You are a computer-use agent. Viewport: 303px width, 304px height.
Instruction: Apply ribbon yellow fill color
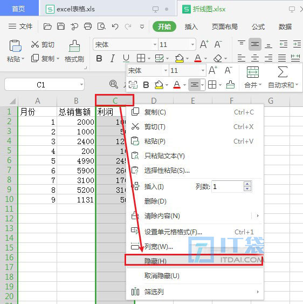pos(180,58)
